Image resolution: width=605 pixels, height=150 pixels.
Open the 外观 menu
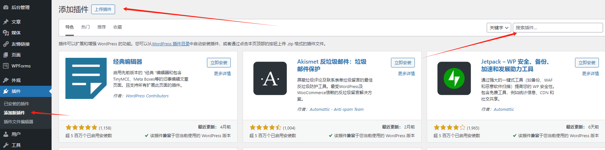26,80
